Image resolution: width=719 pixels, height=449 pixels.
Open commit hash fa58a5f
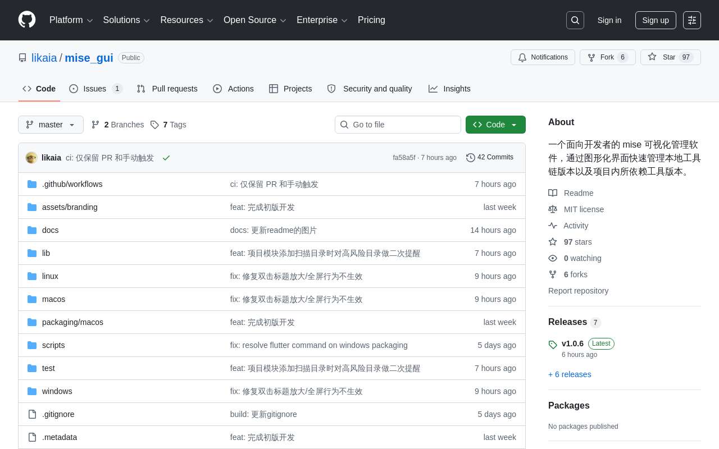point(404,158)
